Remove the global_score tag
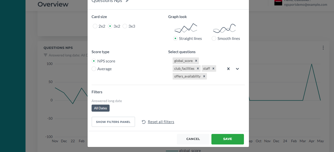Viewport: 334px width, 152px height. click(x=196, y=61)
